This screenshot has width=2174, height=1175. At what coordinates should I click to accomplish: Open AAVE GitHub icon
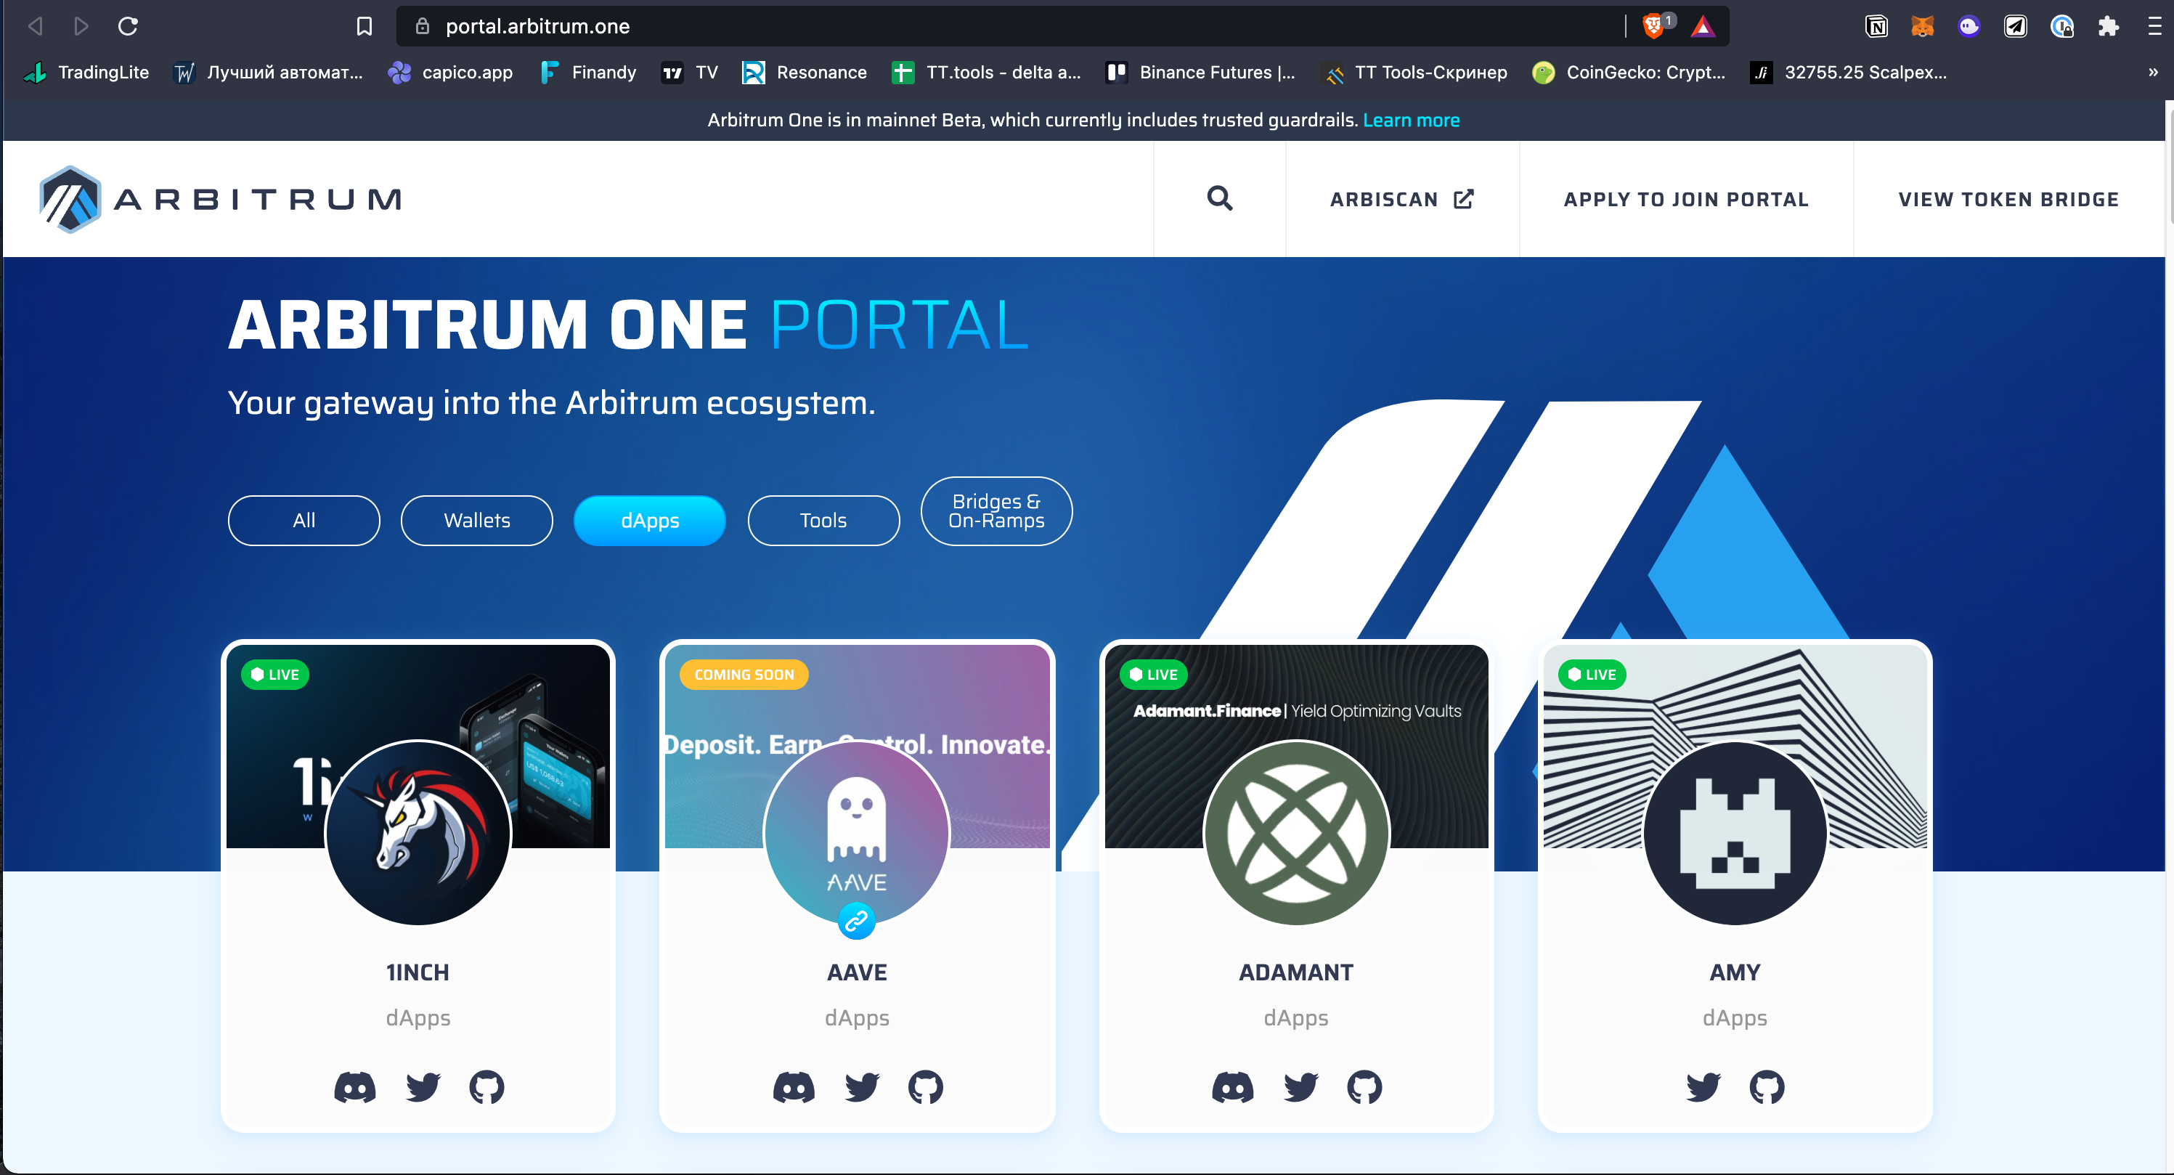click(x=926, y=1087)
